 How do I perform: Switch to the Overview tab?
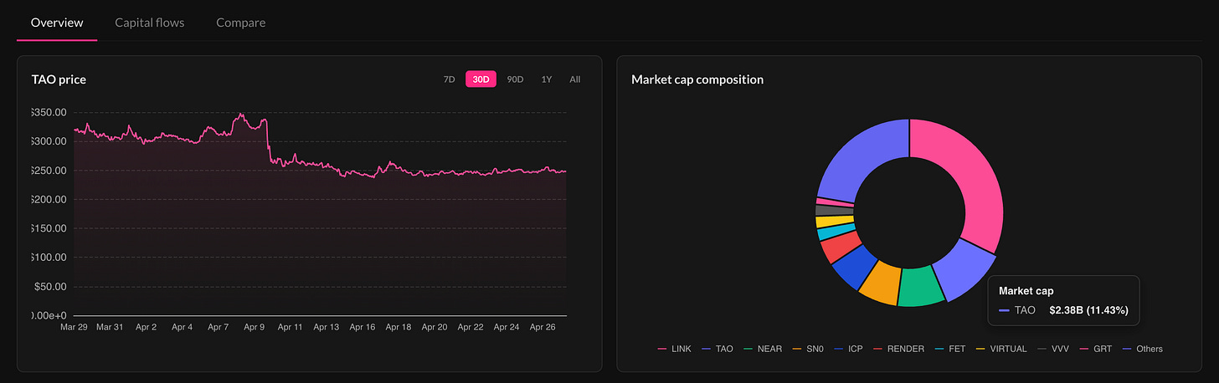(56, 23)
